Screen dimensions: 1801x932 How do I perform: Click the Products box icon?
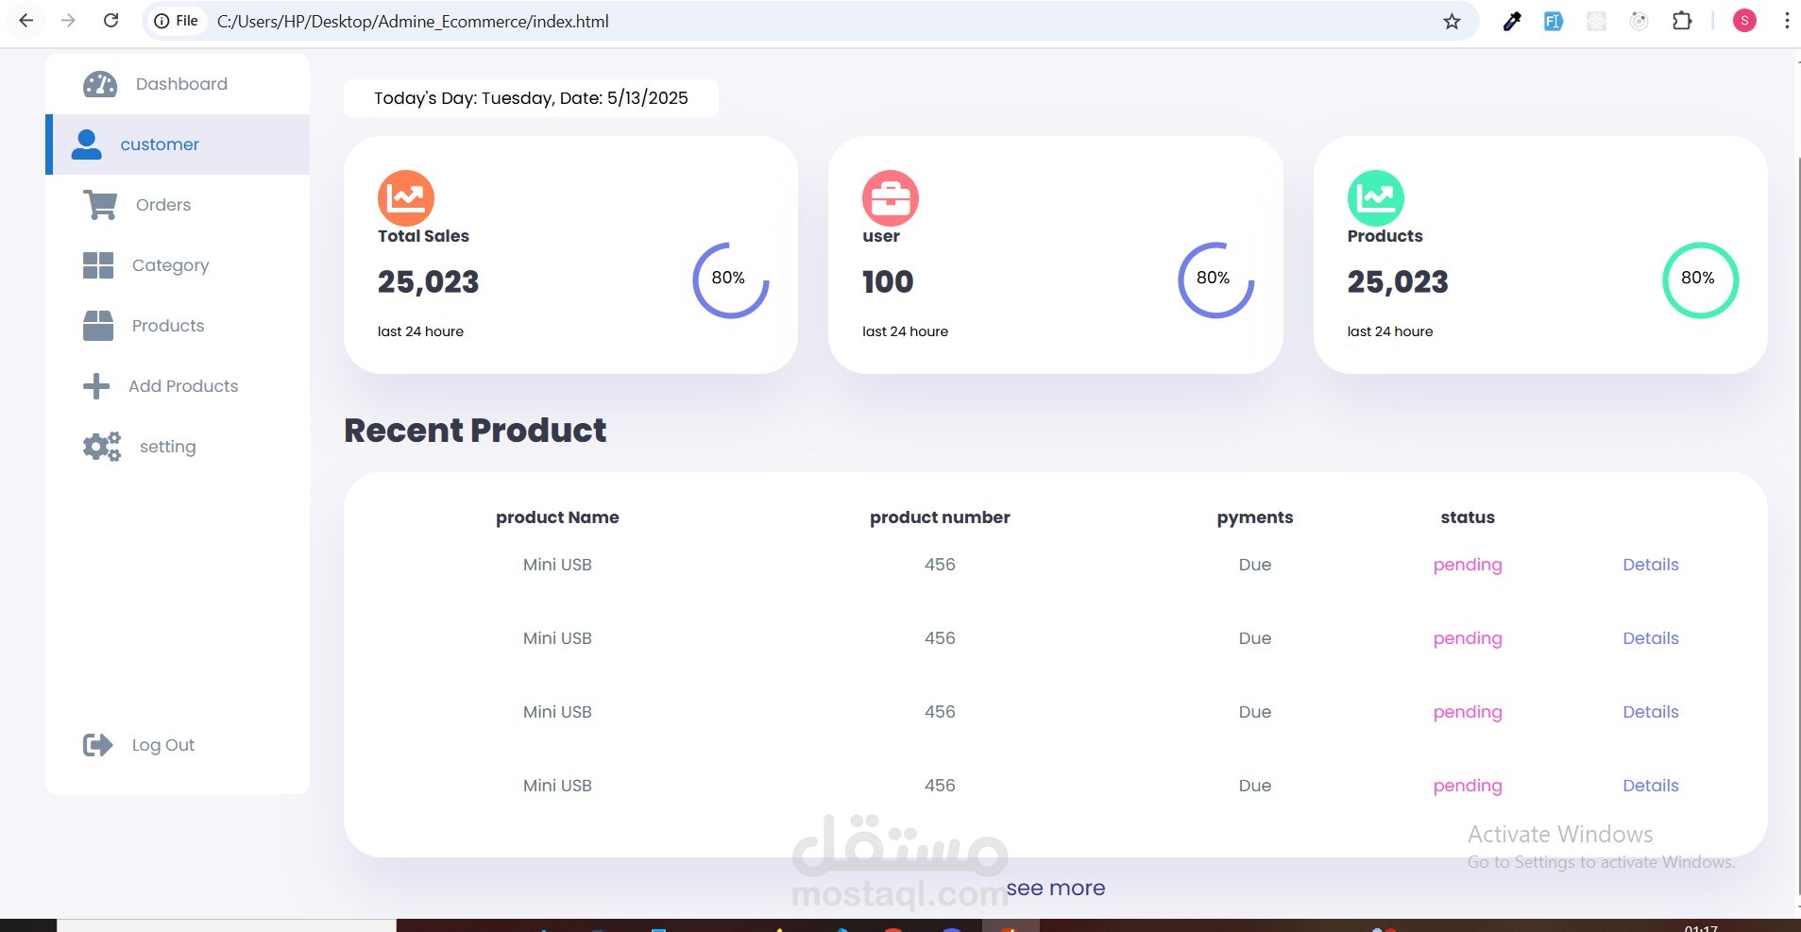pos(98,326)
